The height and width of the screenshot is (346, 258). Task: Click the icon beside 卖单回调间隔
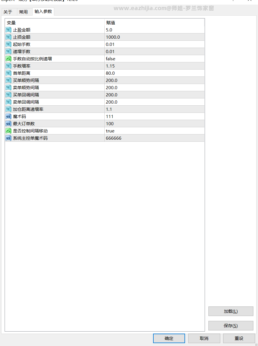point(8,102)
